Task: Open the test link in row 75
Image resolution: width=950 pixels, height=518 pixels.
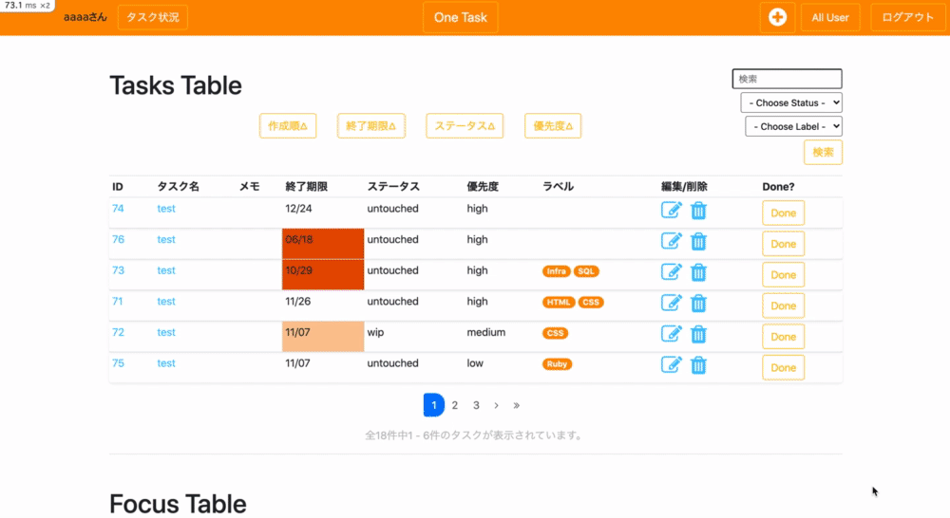Action: [x=166, y=362]
